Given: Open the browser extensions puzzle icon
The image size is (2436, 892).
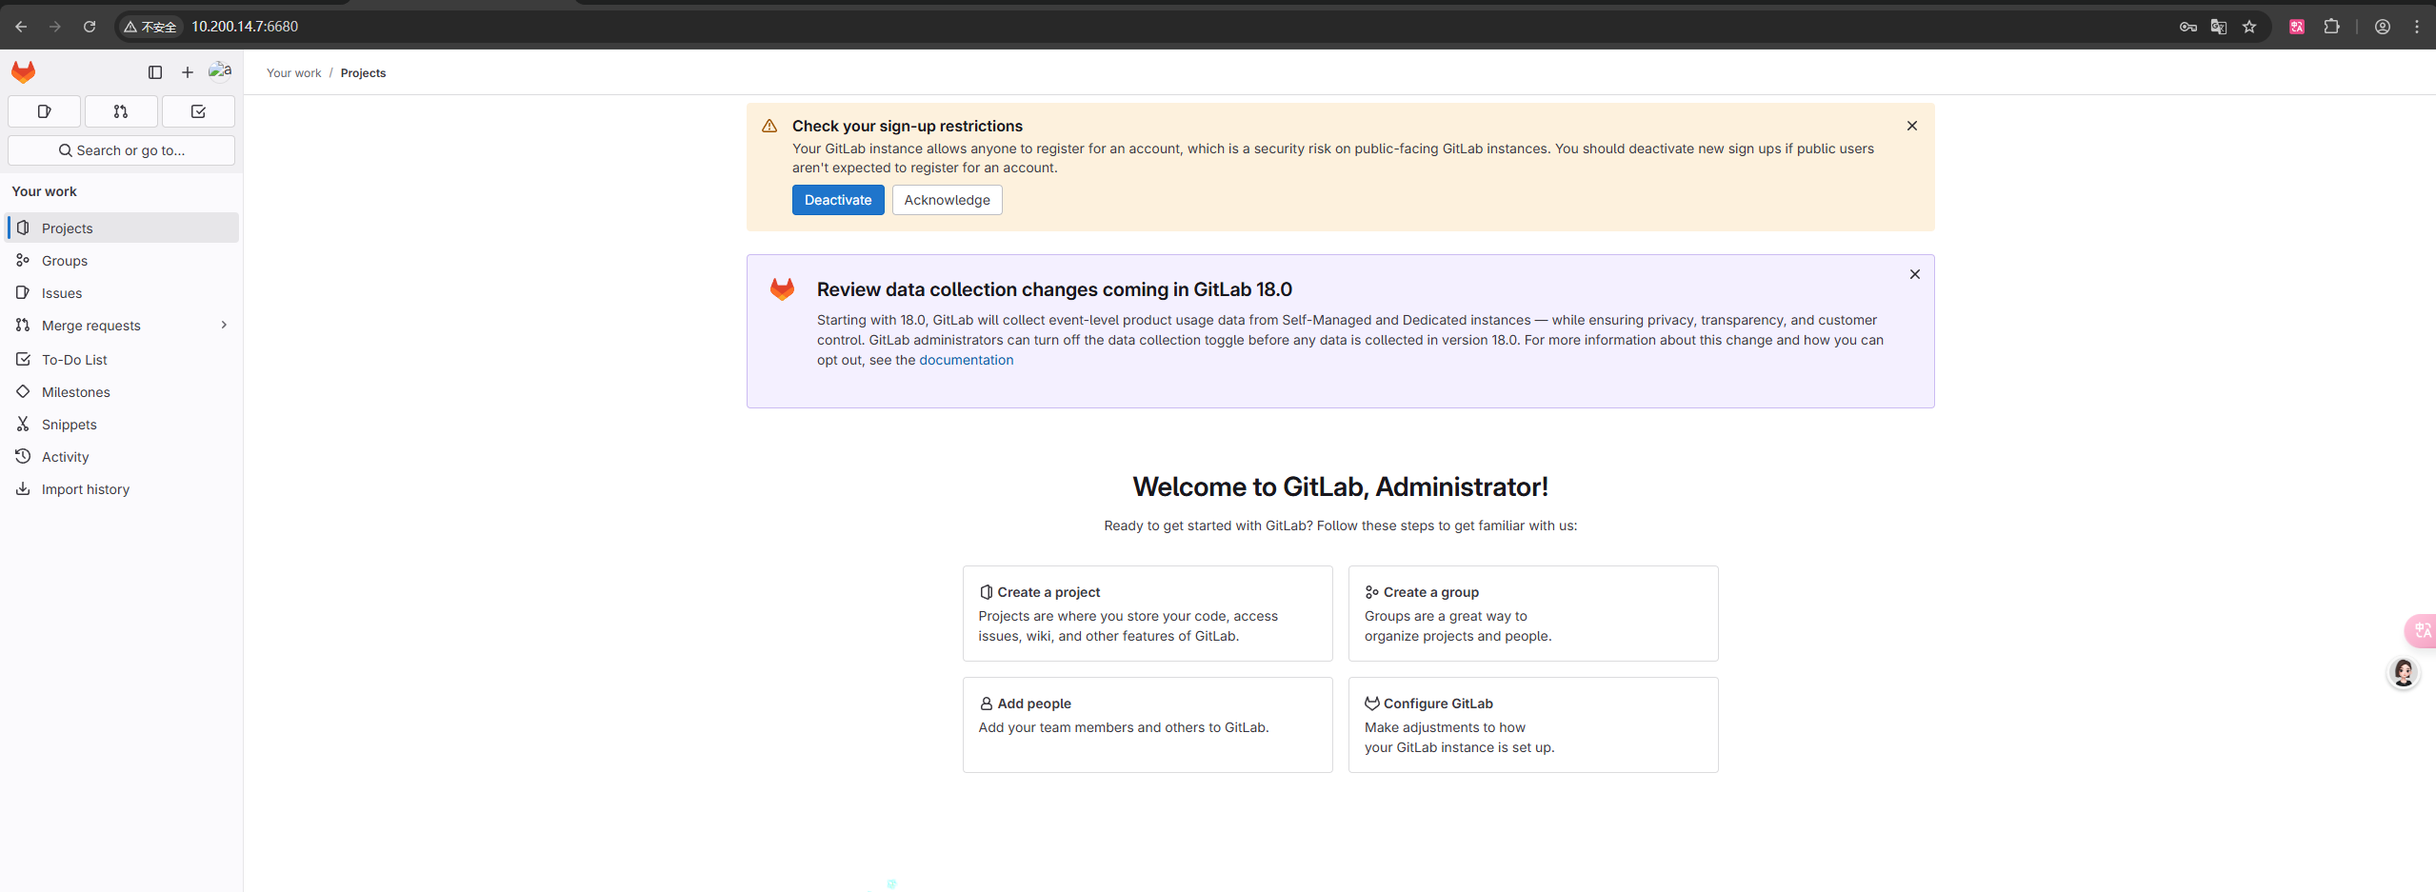Looking at the screenshot, I should (2331, 27).
